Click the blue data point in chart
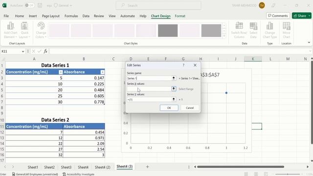 (226, 93)
